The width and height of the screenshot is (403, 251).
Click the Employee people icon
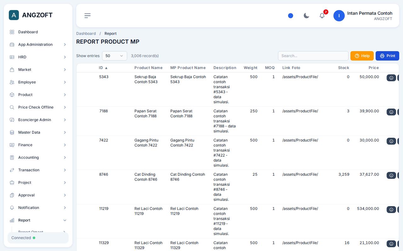pyautogui.click(x=12, y=82)
